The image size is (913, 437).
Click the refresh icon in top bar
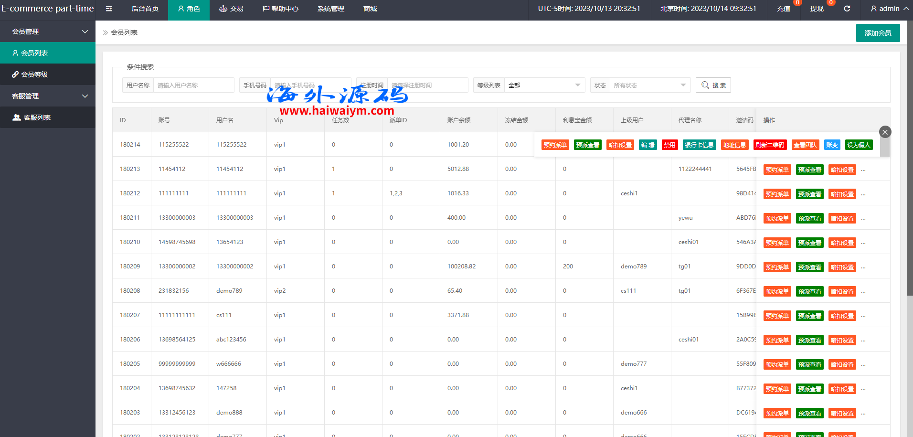tap(847, 9)
